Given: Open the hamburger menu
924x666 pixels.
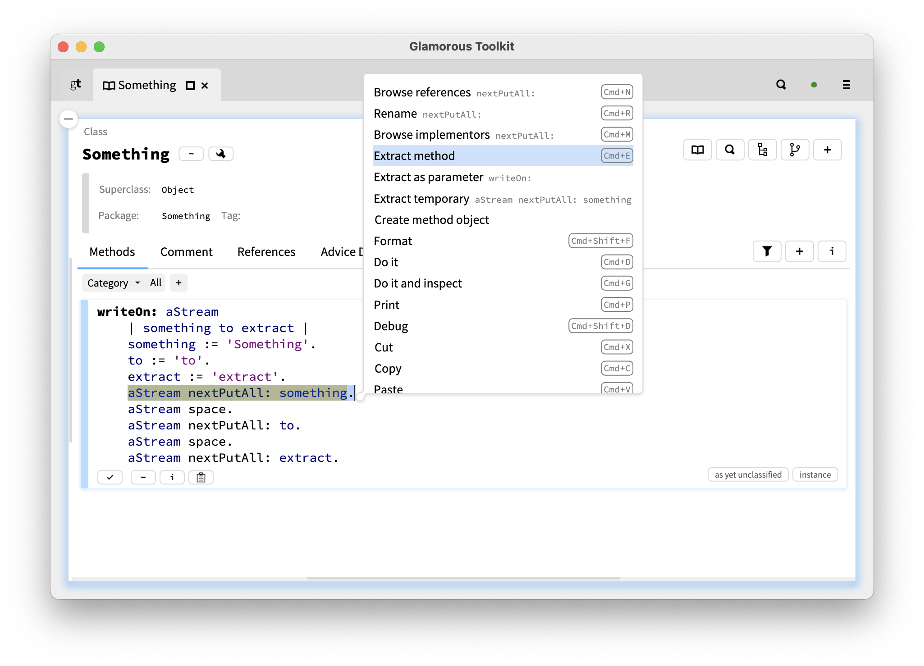Looking at the screenshot, I should click(846, 85).
